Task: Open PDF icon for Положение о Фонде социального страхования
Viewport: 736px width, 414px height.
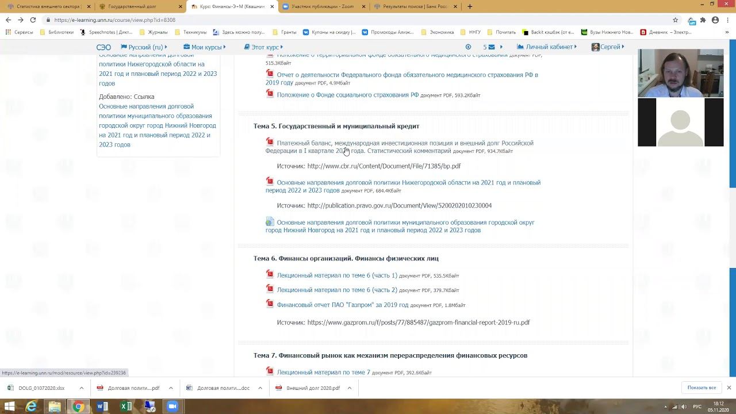Action: [x=270, y=94]
